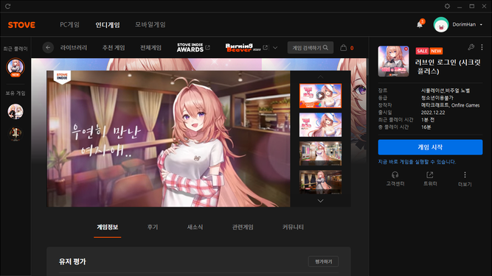Open the STOVE INDIE AWARDS link

[193, 48]
